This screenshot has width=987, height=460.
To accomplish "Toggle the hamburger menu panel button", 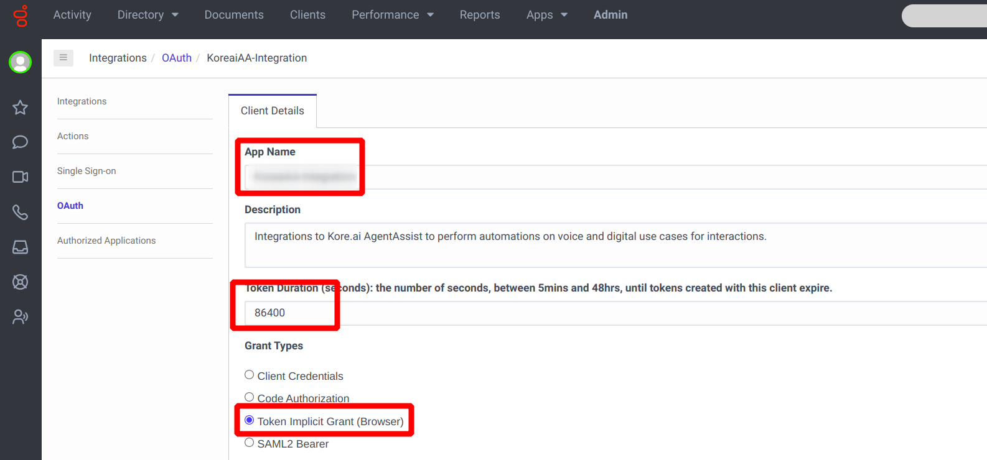I will [x=63, y=58].
